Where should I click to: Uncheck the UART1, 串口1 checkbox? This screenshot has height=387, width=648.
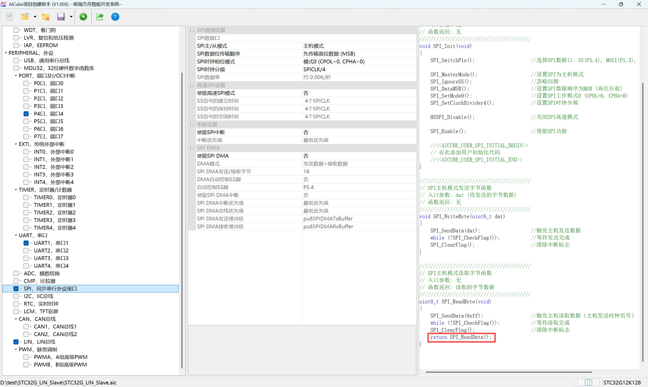(x=26, y=243)
